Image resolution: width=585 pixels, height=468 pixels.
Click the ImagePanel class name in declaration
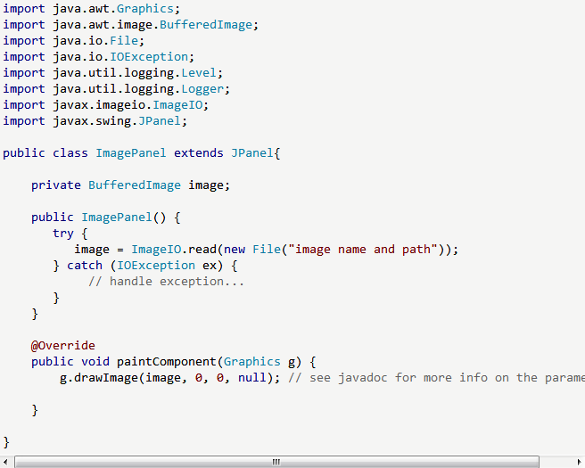[130, 153]
